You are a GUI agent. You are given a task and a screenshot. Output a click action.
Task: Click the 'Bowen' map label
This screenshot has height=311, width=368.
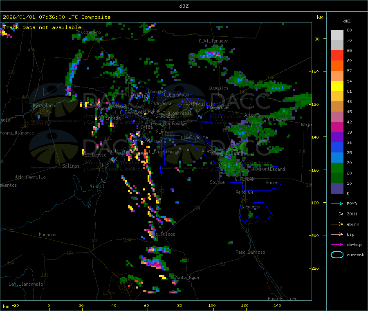click(272, 182)
